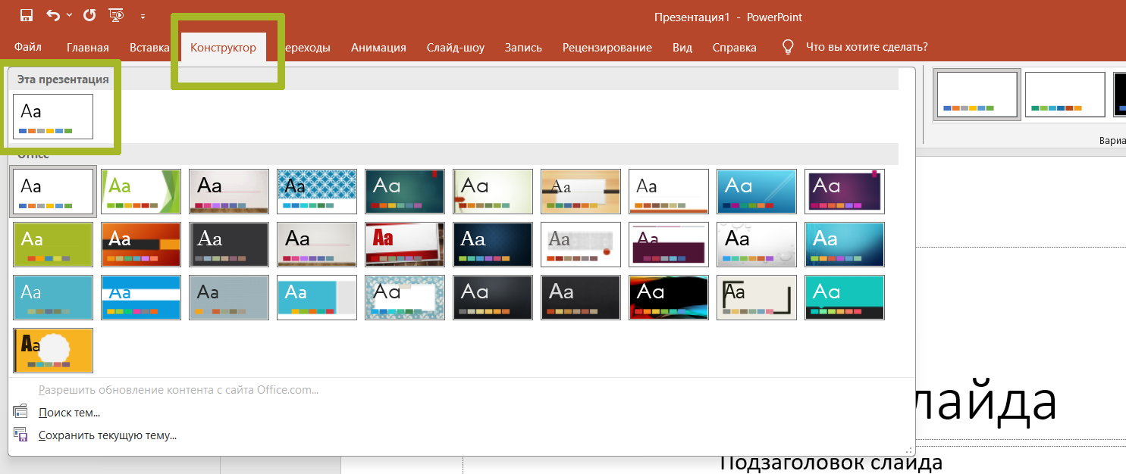Apply the dark teal theme with red tab
Screen dimensions: 1126x474
tap(405, 191)
